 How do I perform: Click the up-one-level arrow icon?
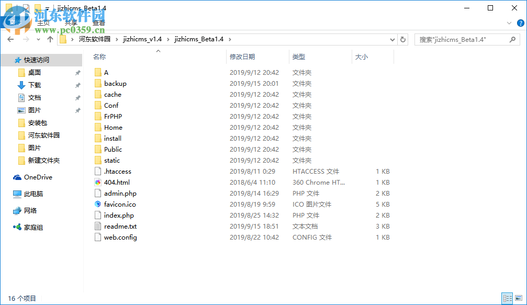50,39
